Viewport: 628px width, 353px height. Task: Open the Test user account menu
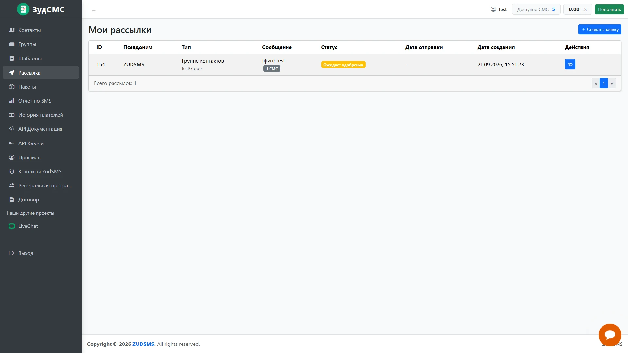[498, 9]
